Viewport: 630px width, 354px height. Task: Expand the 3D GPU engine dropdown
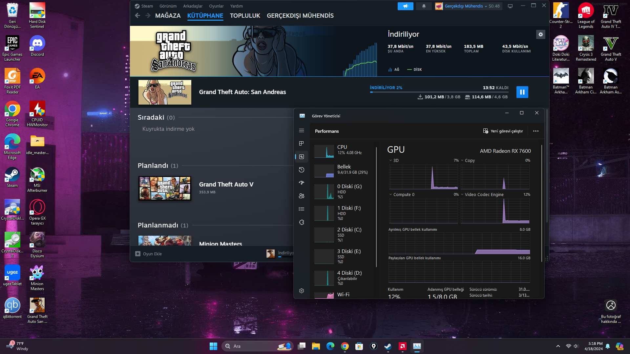pyautogui.click(x=393, y=161)
